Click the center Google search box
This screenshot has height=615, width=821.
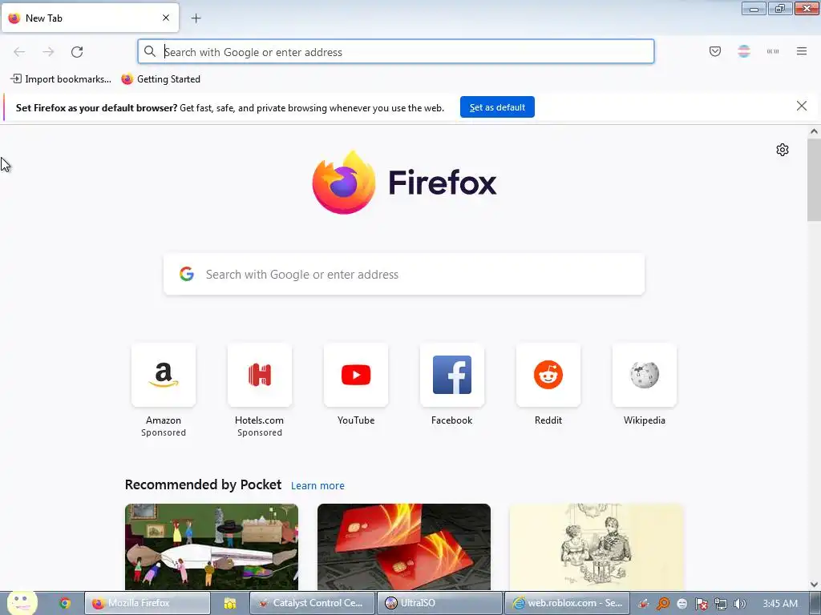click(404, 275)
